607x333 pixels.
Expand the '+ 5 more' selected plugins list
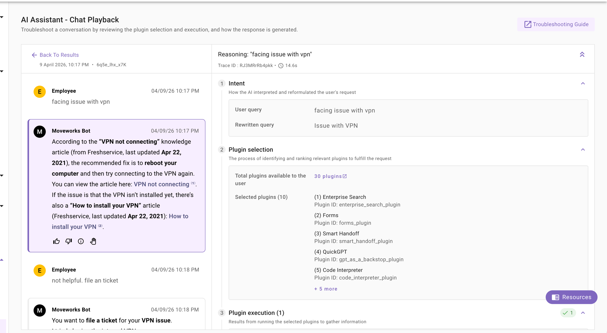[326, 289]
